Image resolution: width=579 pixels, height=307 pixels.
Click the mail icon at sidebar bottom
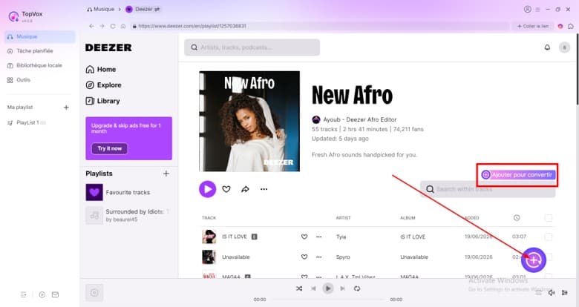pos(55,294)
